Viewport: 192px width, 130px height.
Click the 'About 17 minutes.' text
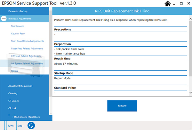(x=66, y=64)
